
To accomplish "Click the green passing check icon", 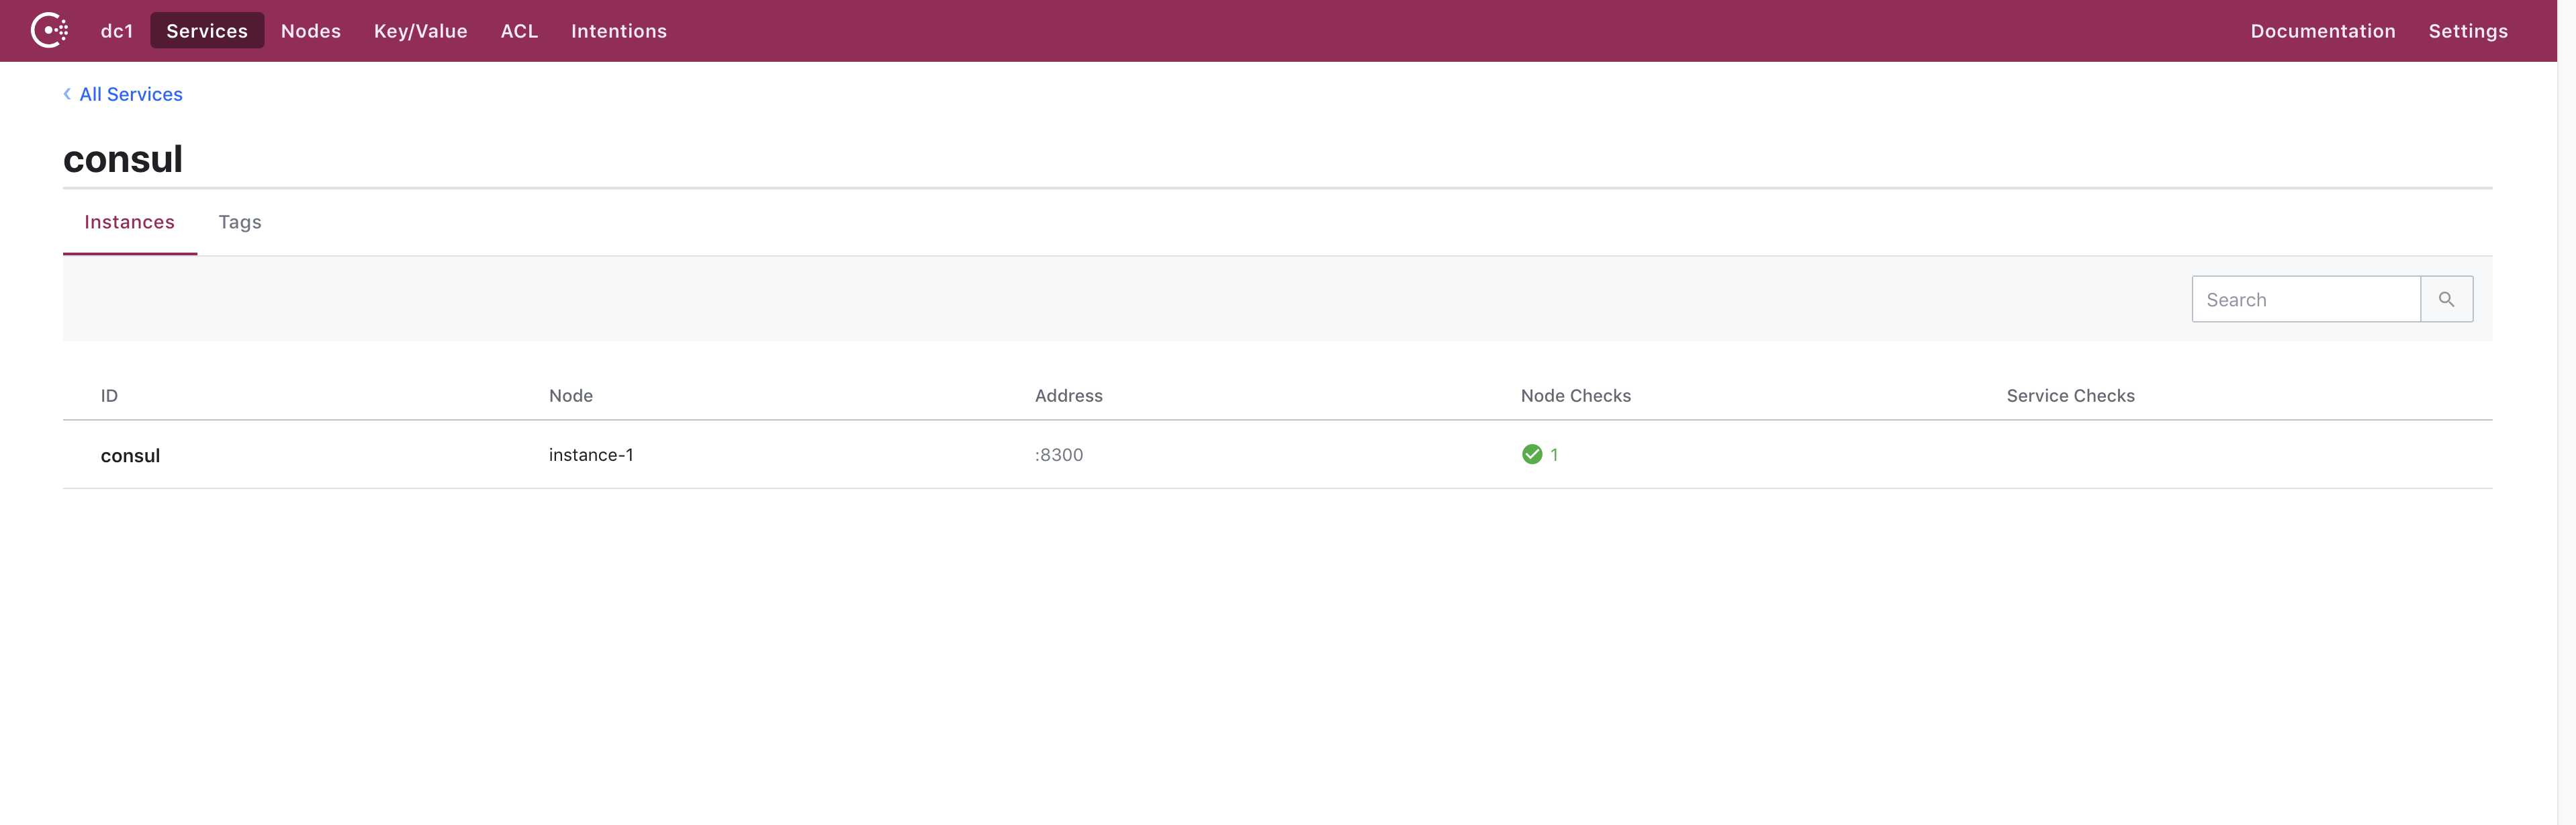I will (x=1531, y=455).
